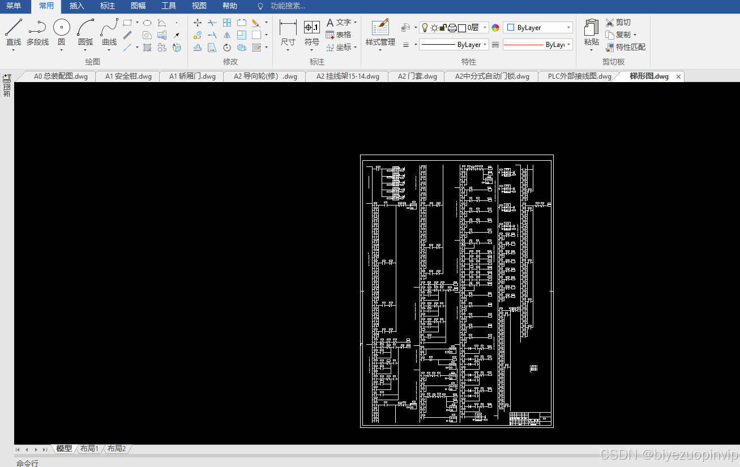Select the Move tool in 修改 panel

point(198,23)
